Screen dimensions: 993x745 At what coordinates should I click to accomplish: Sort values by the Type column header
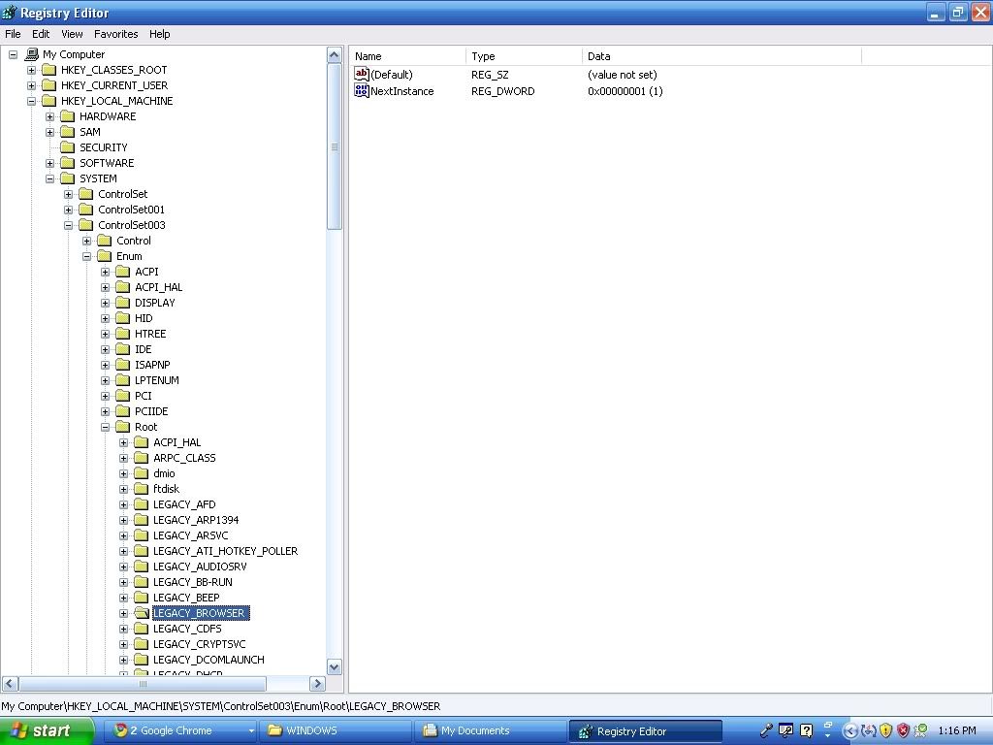click(524, 56)
